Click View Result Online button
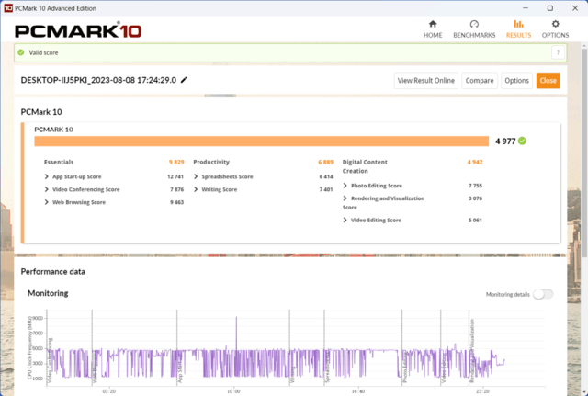Screen dimensions: 588x396 (426, 81)
